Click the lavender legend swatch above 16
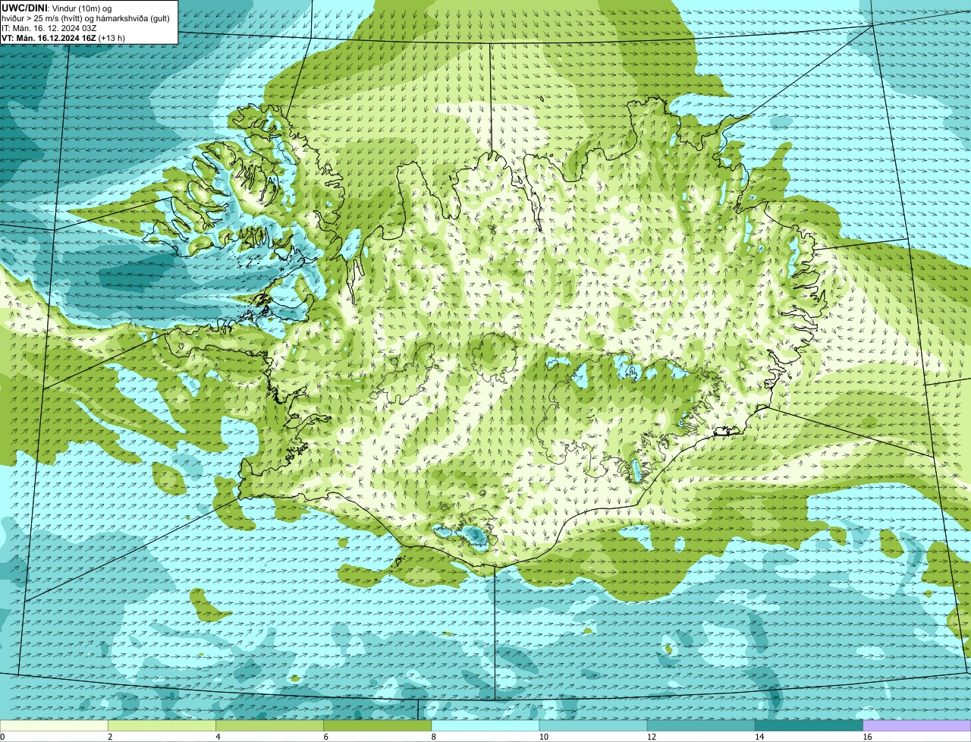971x742 pixels. click(x=917, y=726)
